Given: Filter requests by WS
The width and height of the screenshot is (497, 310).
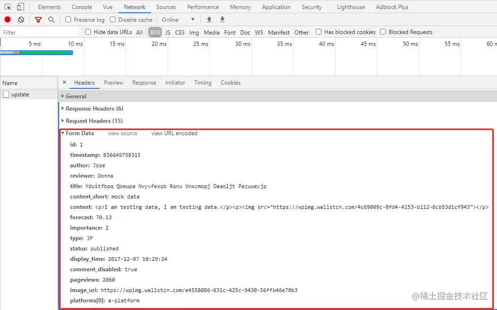Looking at the screenshot, I should (259, 32).
